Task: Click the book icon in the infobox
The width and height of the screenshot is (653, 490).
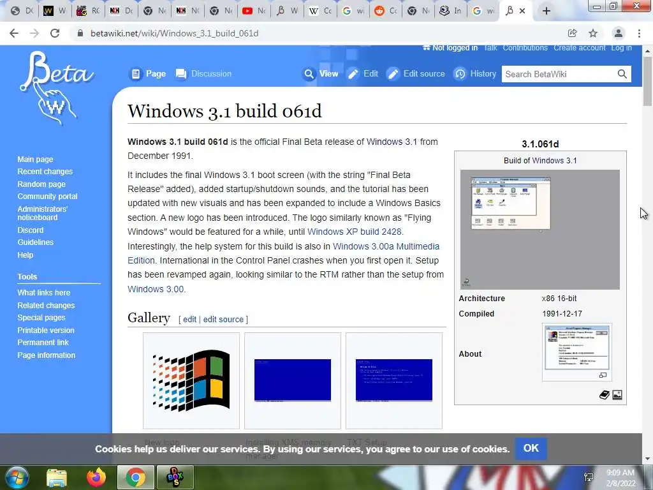Action: click(x=605, y=394)
